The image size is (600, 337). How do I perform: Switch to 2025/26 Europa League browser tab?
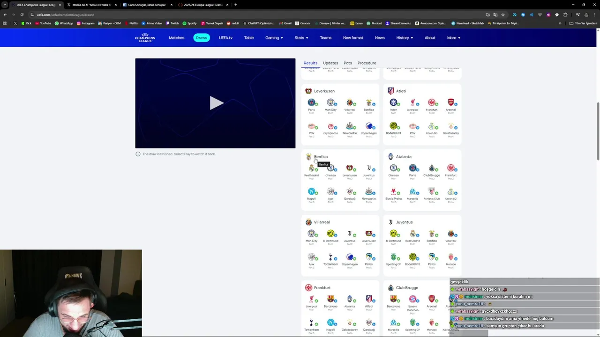tap(203, 5)
